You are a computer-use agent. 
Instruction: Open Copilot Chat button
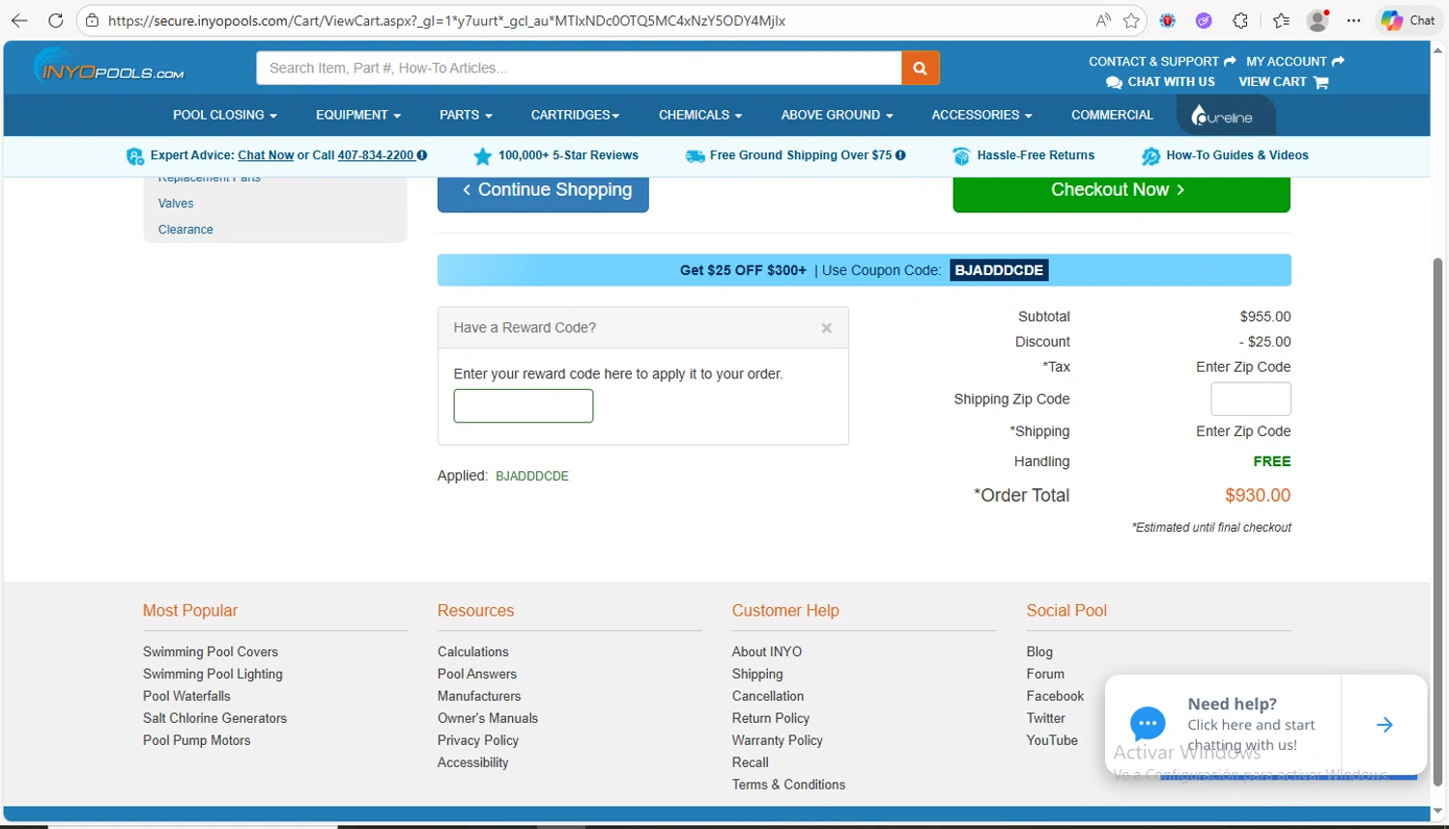coord(1407,20)
